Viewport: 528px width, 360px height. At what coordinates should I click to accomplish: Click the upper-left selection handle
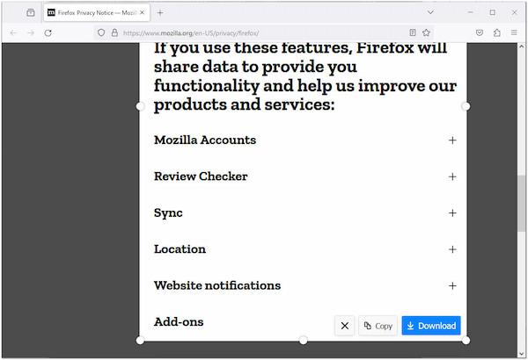140,106
